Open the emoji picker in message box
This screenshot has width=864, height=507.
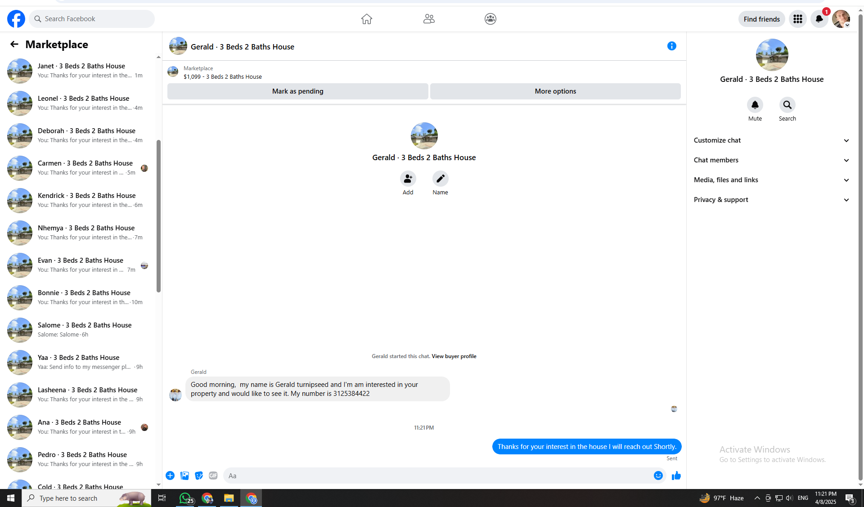point(658,476)
